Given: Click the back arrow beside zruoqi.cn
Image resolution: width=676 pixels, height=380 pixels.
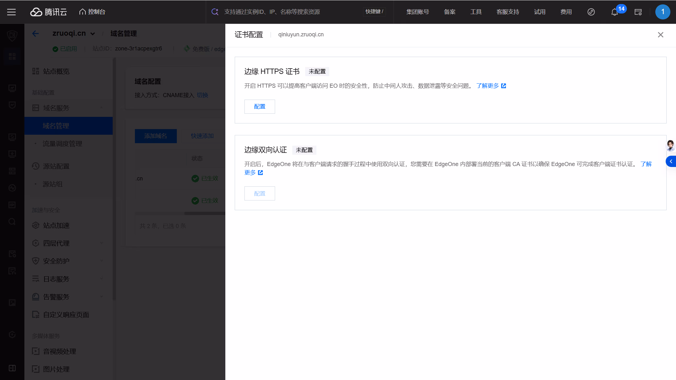Looking at the screenshot, I should (x=35, y=34).
